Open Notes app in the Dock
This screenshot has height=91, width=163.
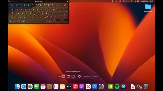(62, 86)
